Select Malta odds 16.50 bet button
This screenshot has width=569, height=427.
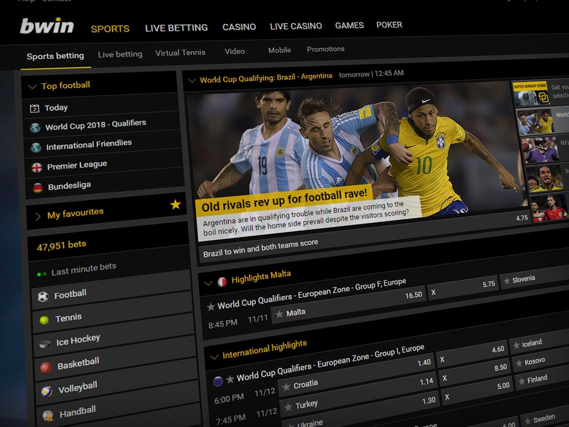[x=349, y=304]
